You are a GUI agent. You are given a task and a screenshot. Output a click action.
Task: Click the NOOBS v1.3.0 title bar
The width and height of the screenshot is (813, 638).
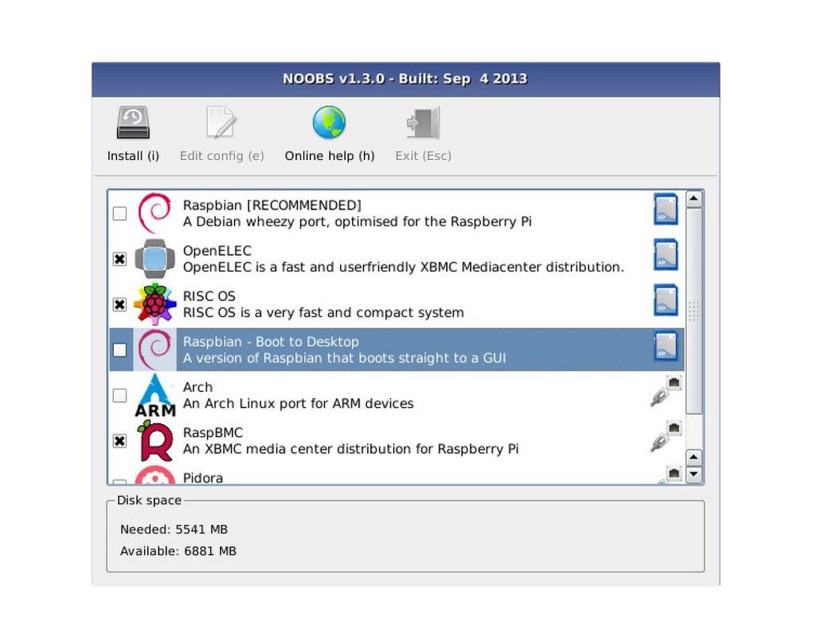pos(406,79)
